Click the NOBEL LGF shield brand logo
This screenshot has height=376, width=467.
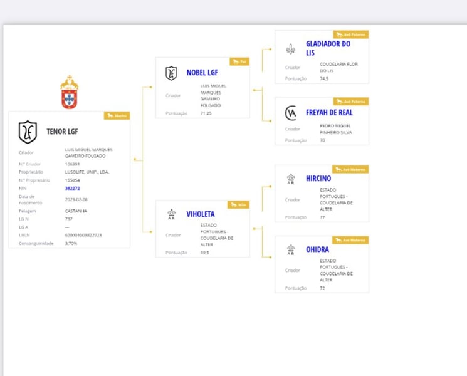point(171,73)
